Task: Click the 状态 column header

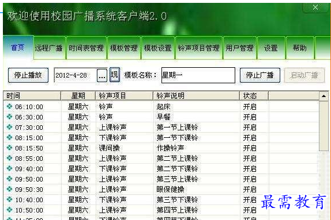Action: 254,96
